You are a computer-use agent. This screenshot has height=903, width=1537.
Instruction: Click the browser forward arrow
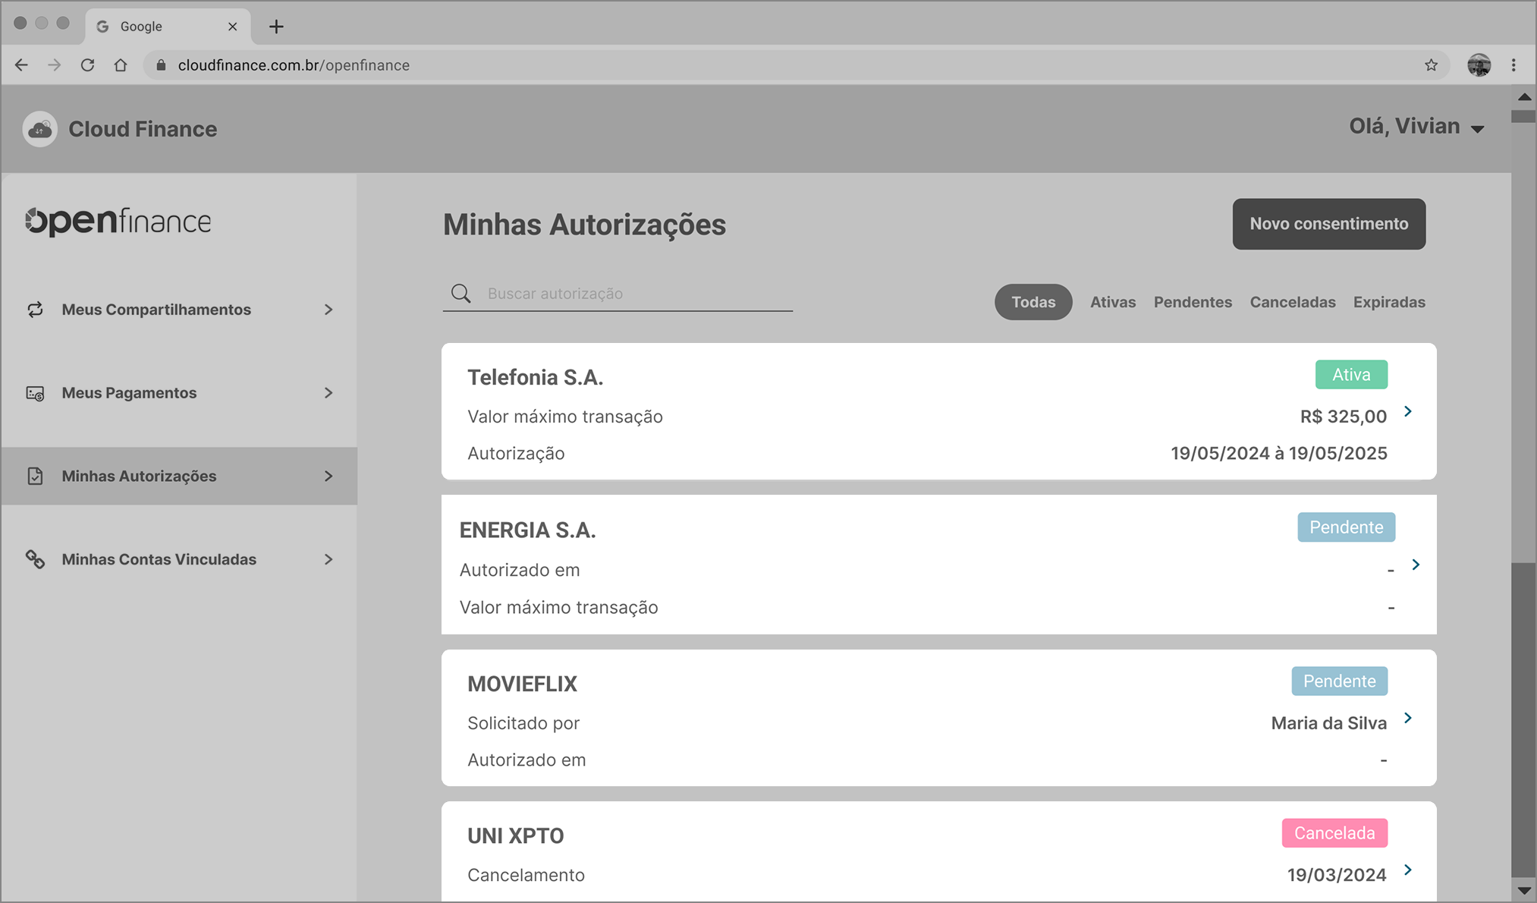click(55, 65)
